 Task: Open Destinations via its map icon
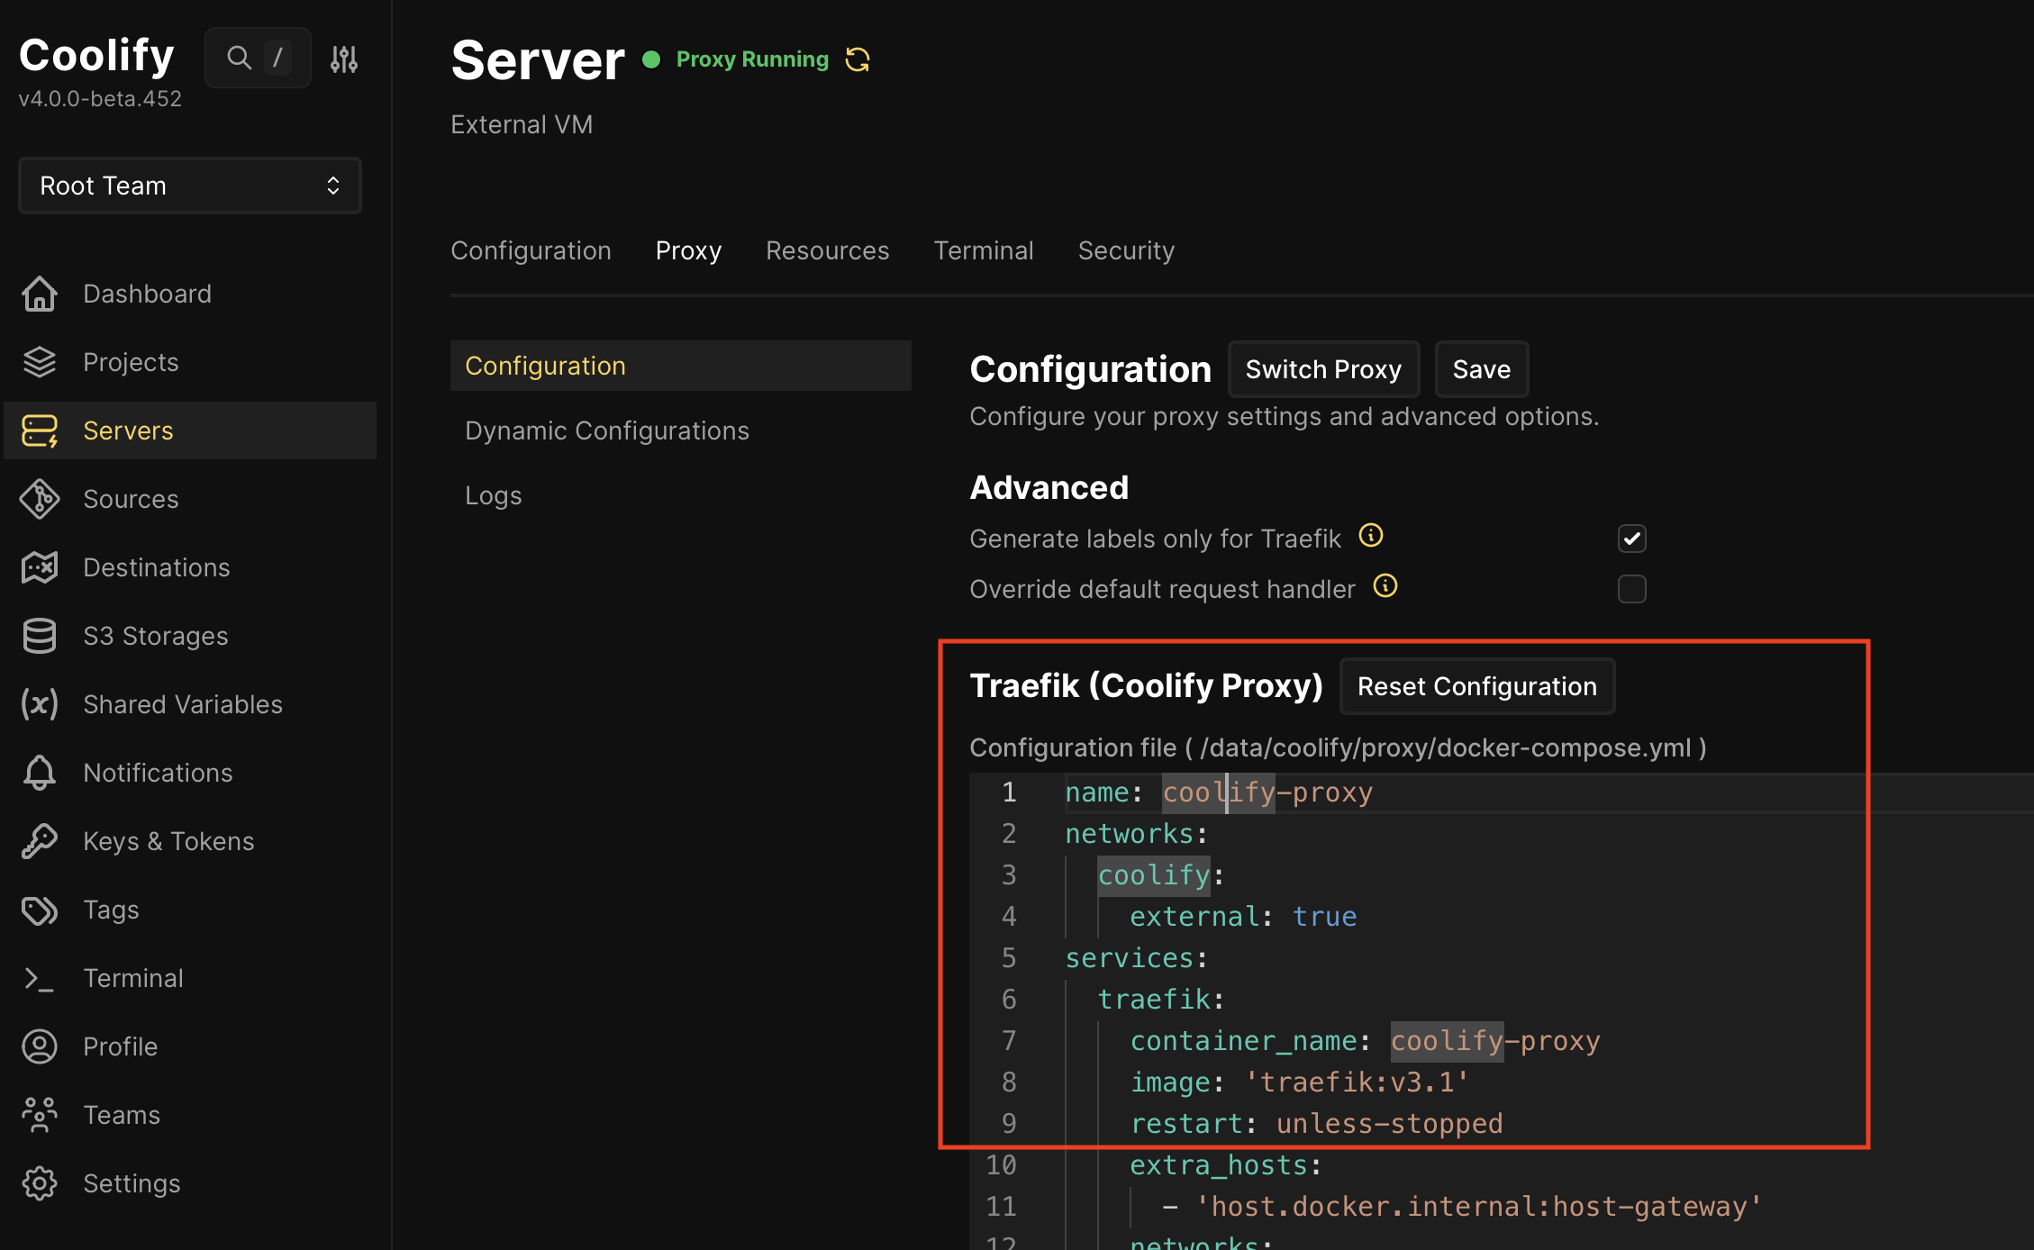[x=40, y=567]
